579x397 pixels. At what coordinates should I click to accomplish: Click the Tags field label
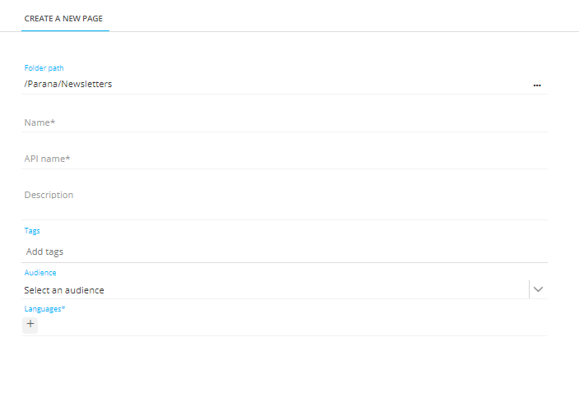(32, 231)
